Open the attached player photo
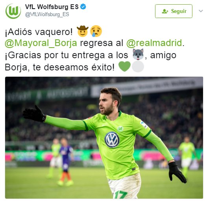This screenshot has width=205, height=201. 104,138
